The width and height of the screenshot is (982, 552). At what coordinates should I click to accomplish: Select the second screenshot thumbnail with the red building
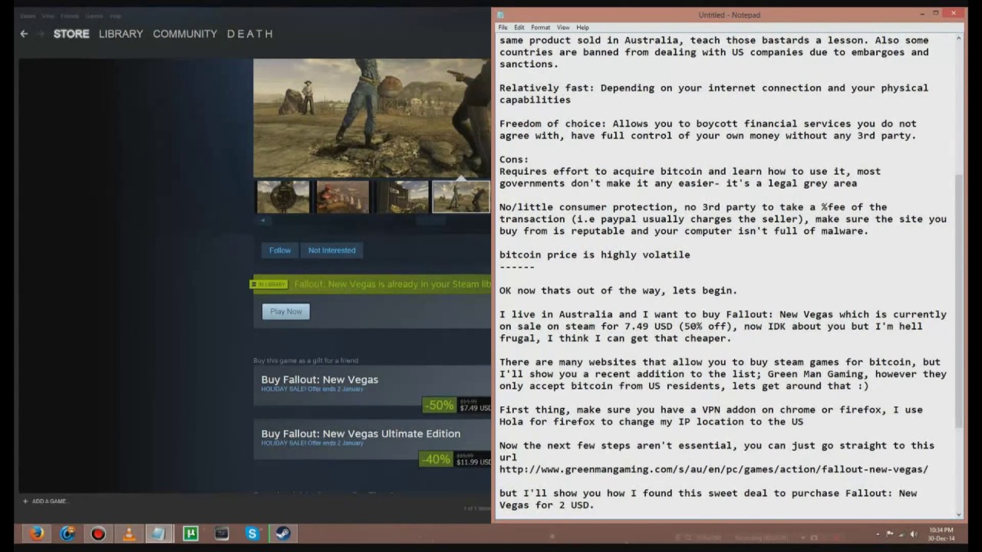[x=343, y=197]
